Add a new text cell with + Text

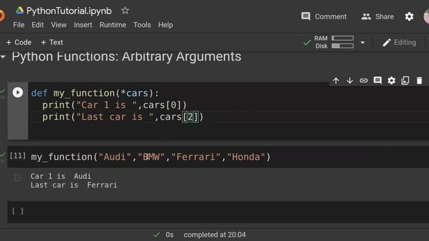[52, 42]
